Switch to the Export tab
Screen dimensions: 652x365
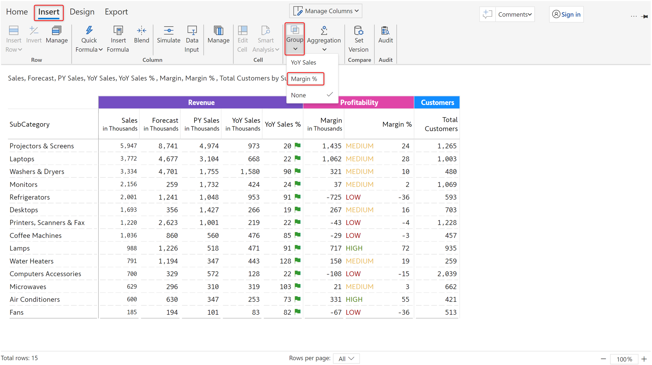point(116,12)
